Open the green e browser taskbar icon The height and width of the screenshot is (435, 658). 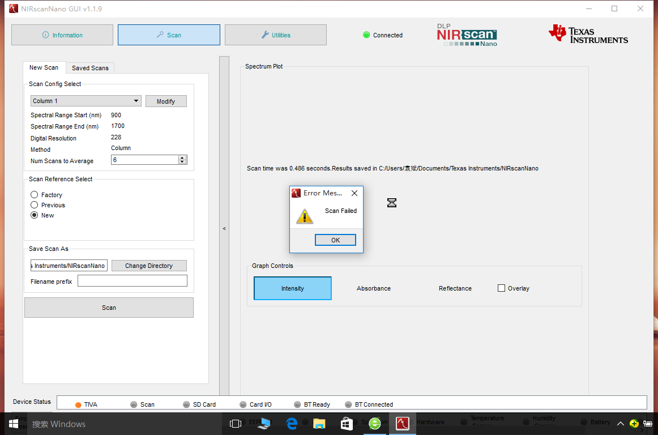pos(374,424)
